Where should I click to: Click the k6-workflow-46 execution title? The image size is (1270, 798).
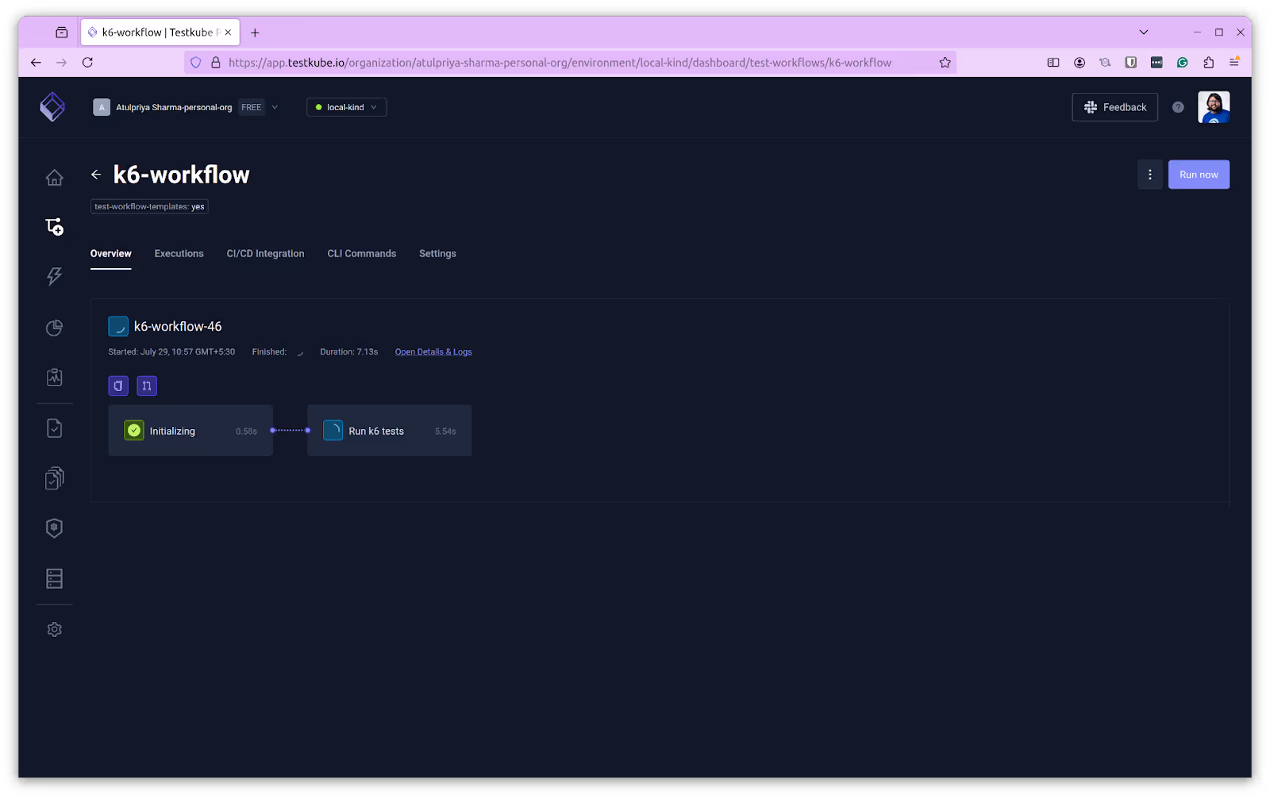(178, 326)
